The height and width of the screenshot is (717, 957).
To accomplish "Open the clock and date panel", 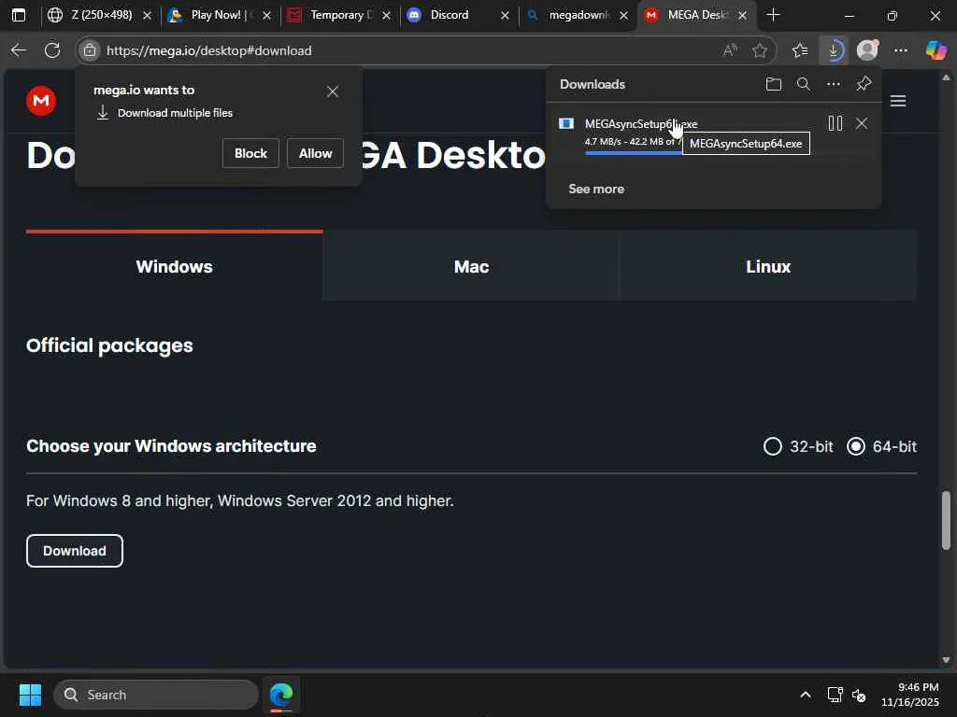I will coord(910,695).
